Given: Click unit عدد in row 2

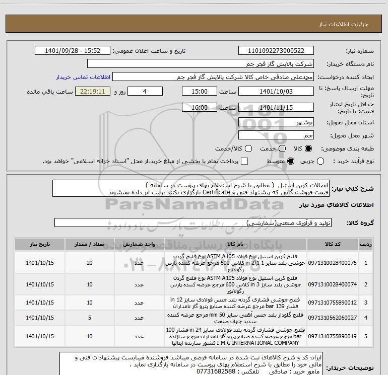Looking at the screenshot, I should (139, 284).
